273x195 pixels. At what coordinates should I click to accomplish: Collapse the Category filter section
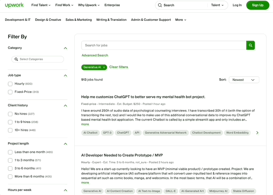click(65, 48)
